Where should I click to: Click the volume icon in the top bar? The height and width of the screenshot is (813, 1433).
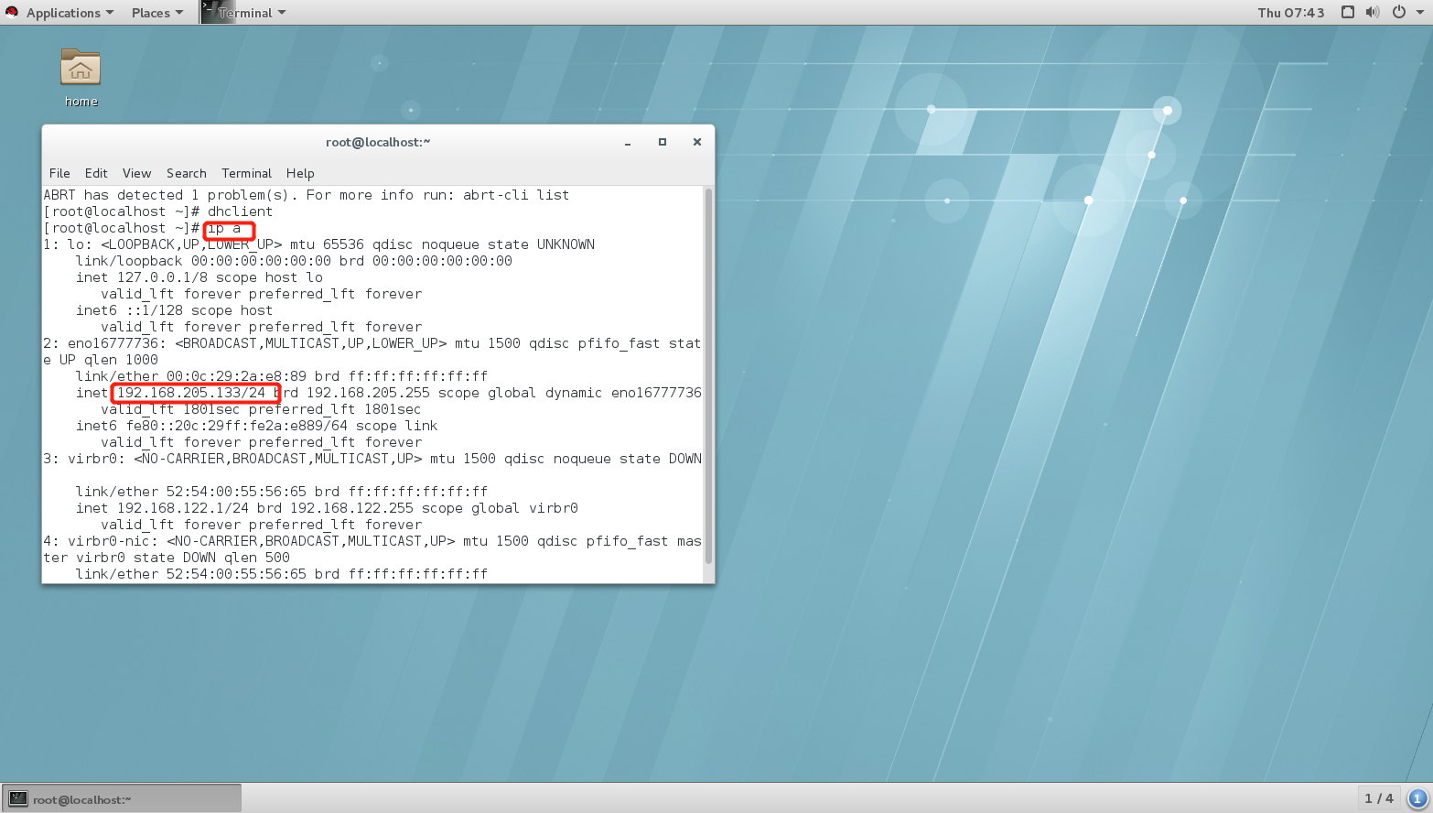point(1372,12)
